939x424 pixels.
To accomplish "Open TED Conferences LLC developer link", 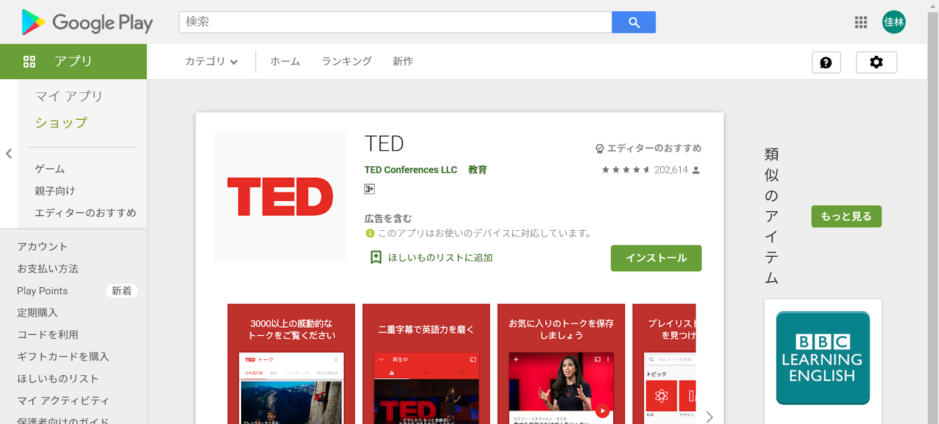I will tap(411, 170).
